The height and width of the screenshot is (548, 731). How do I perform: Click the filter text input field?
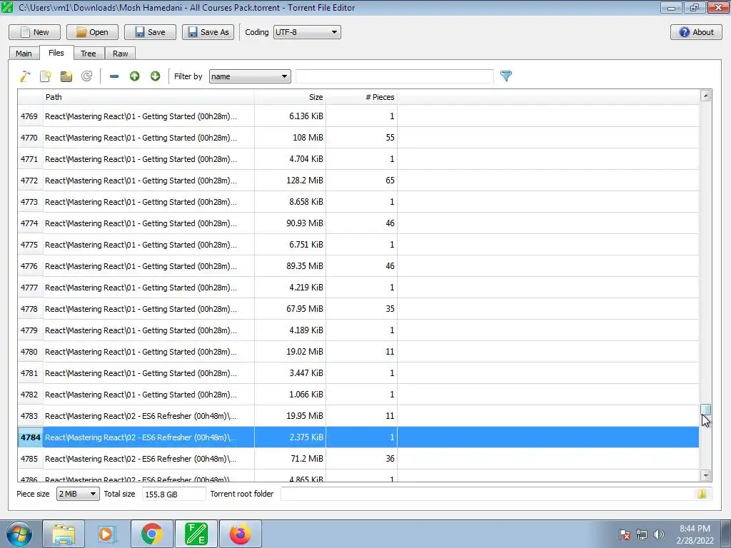click(394, 76)
